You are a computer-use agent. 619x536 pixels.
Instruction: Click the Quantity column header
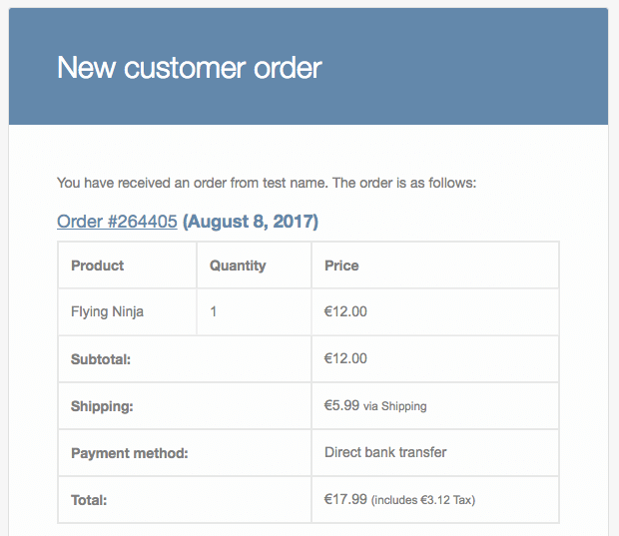click(238, 266)
